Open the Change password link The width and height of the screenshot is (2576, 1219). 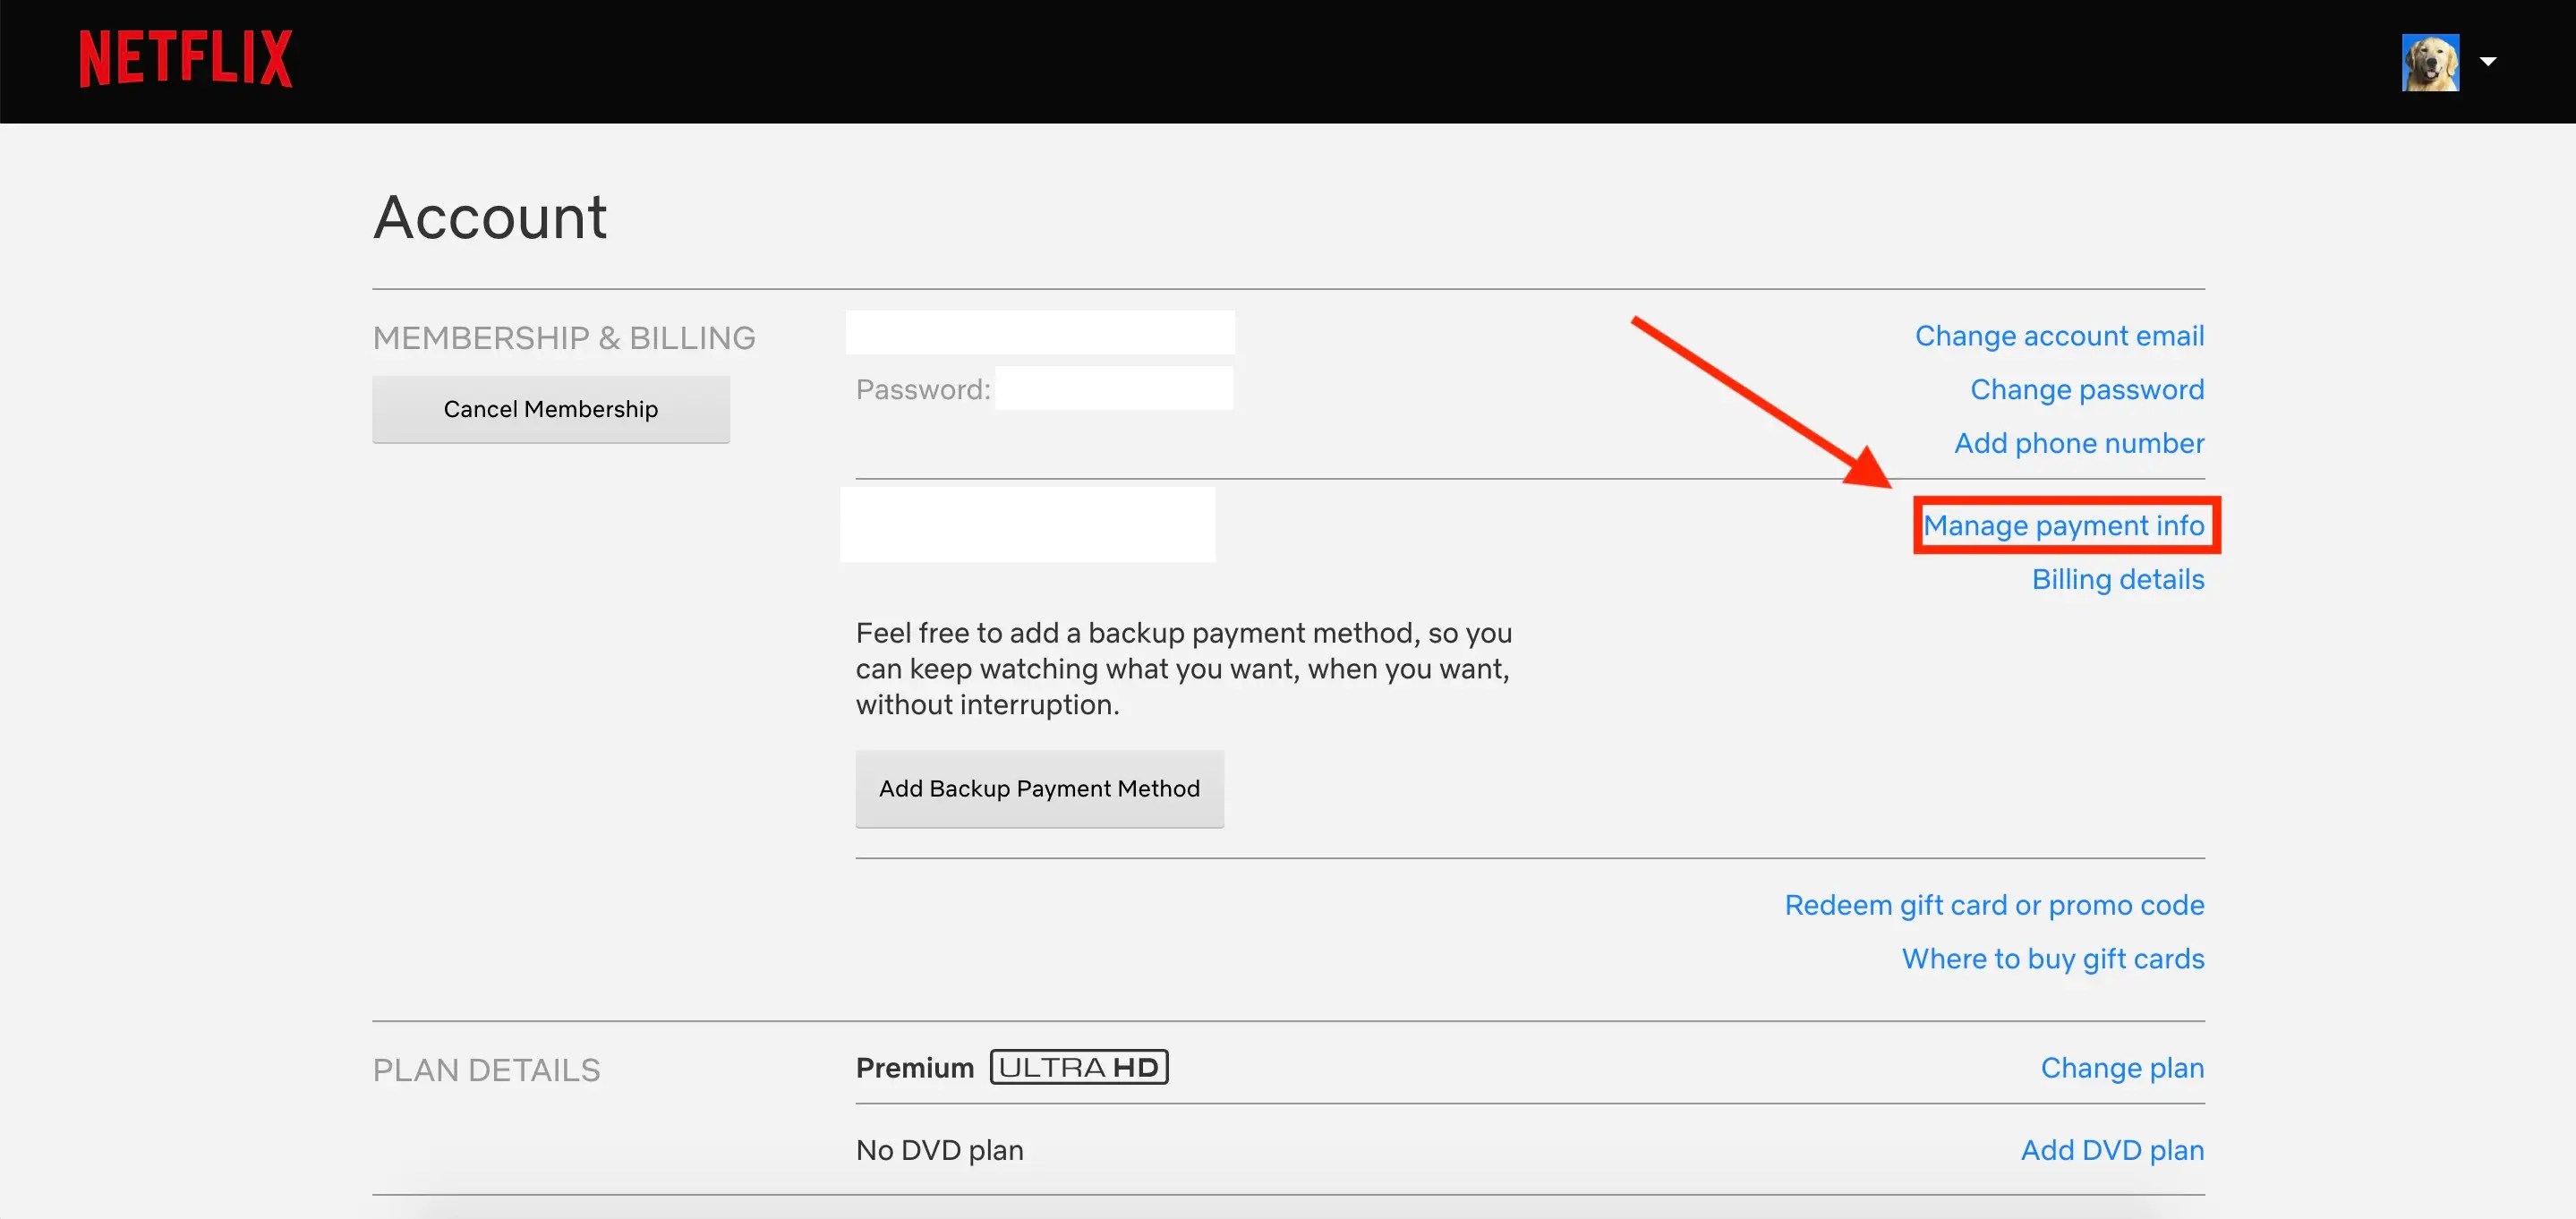click(x=2086, y=389)
